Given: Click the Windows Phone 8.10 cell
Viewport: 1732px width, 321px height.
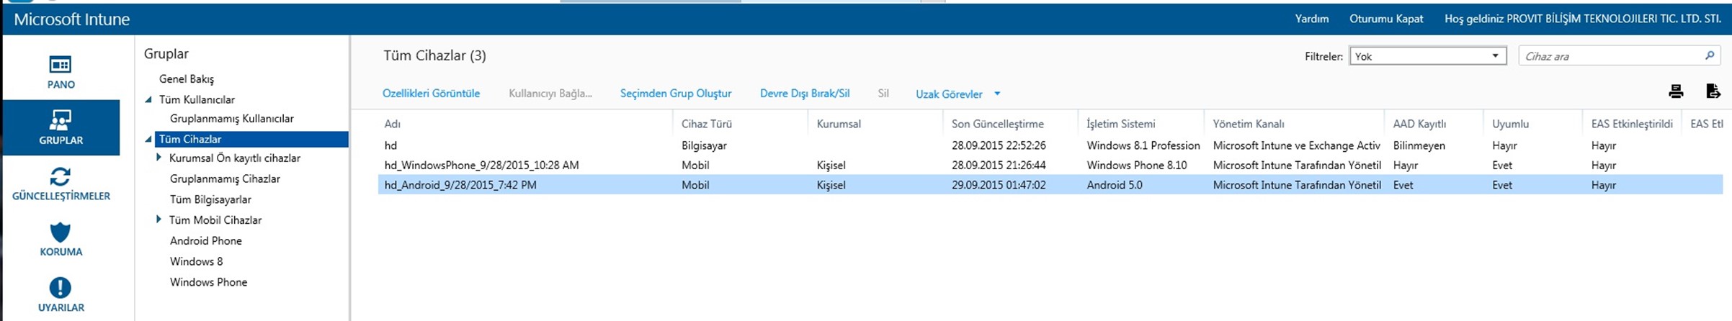Looking at the screenshot, I should coord(1137,165).
